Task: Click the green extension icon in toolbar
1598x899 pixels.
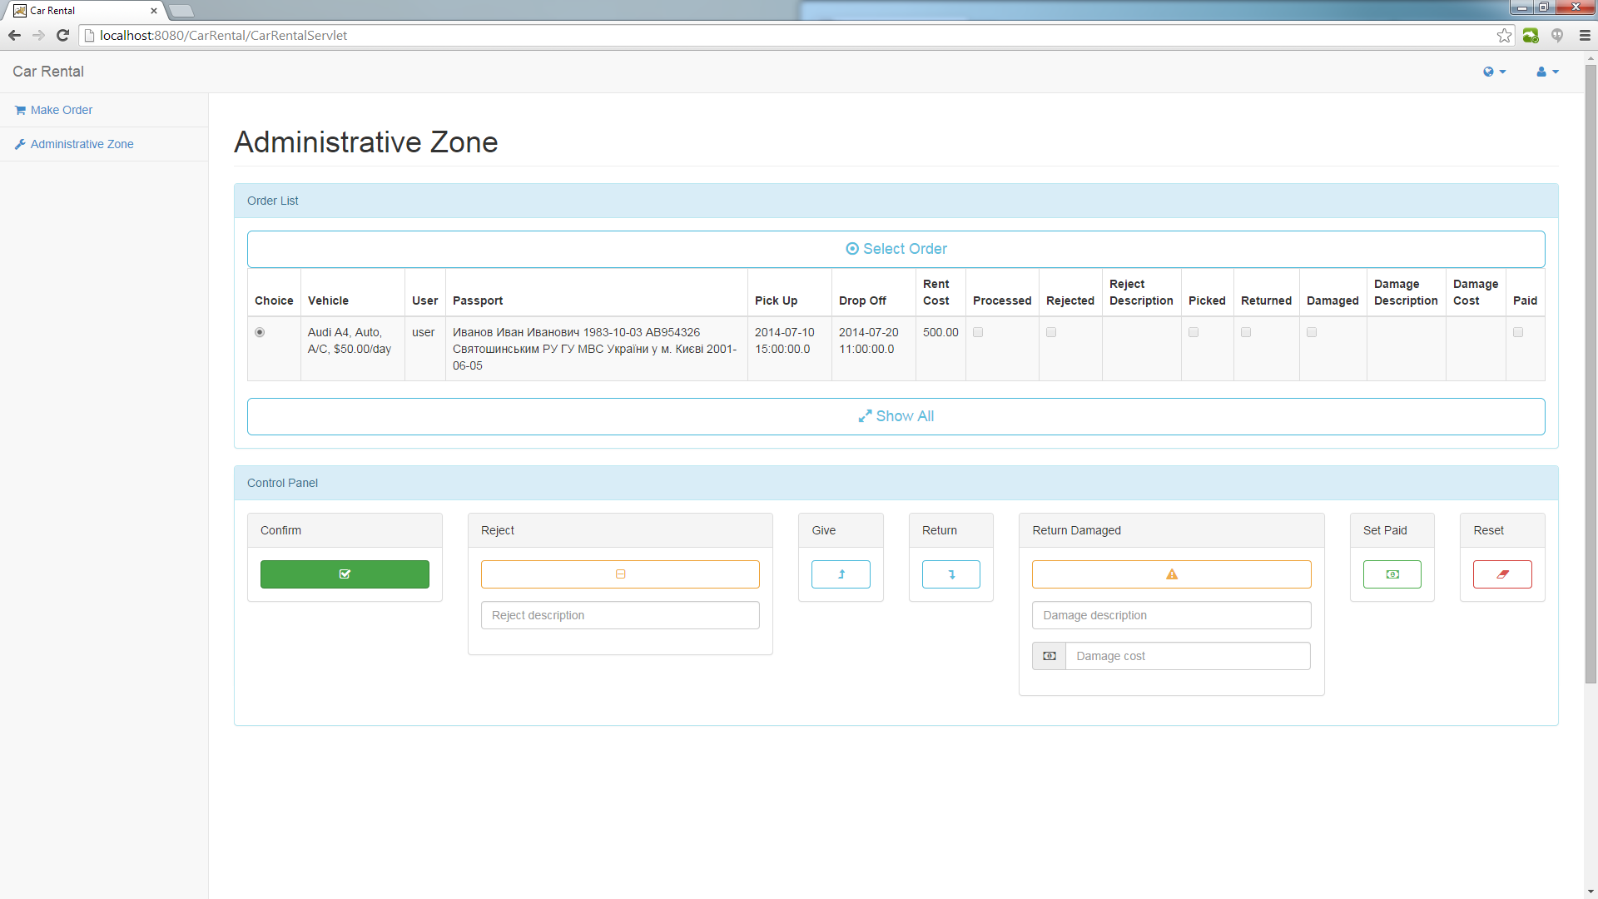Action: click(x=1531, y=35)
